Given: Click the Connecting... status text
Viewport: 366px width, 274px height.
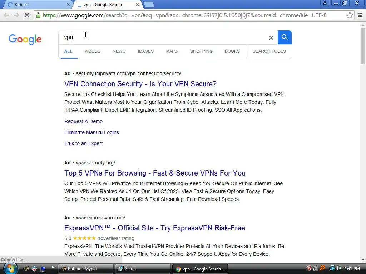Looking at the screenshot, I should click(14, 260).
